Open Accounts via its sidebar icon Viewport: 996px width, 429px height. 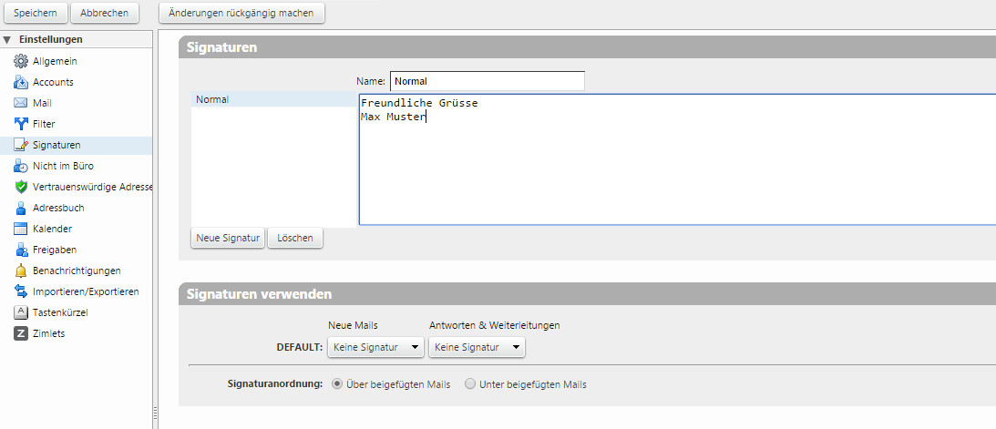point(21,82)
